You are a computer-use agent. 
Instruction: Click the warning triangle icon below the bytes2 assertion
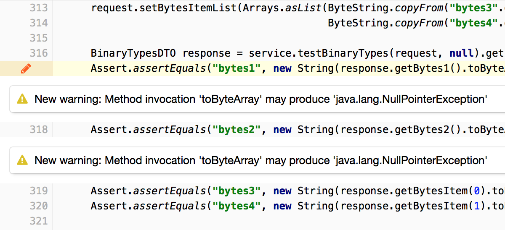22,160
